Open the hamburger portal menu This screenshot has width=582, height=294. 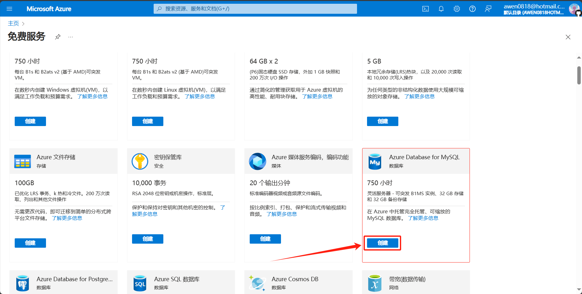tap(9, 9)
